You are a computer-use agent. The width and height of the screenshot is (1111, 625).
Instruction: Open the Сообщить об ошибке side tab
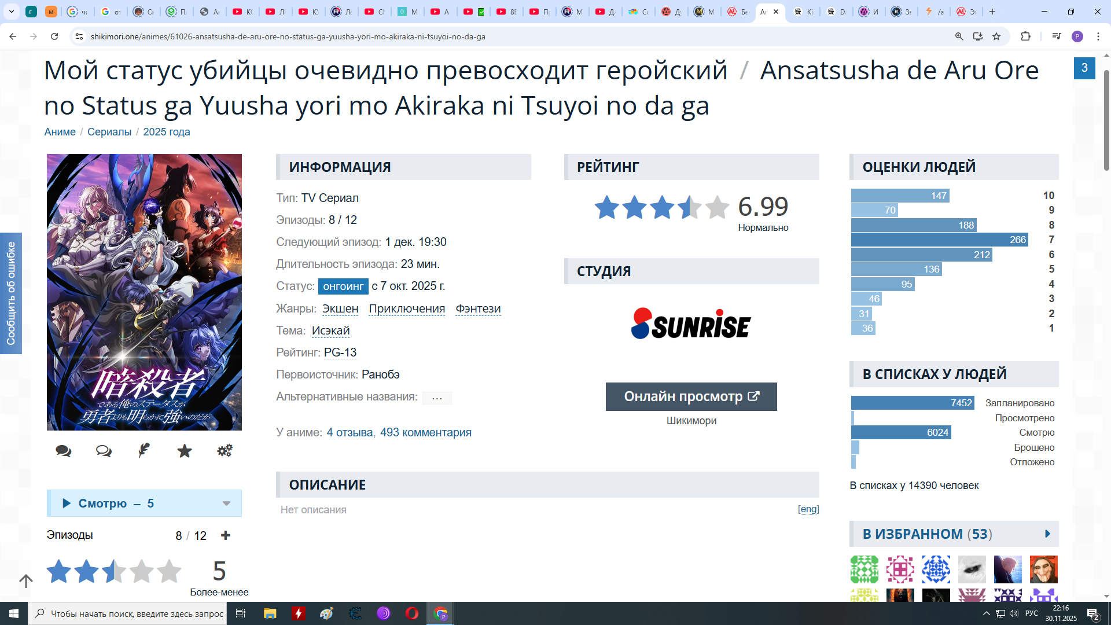click(11, 293)
